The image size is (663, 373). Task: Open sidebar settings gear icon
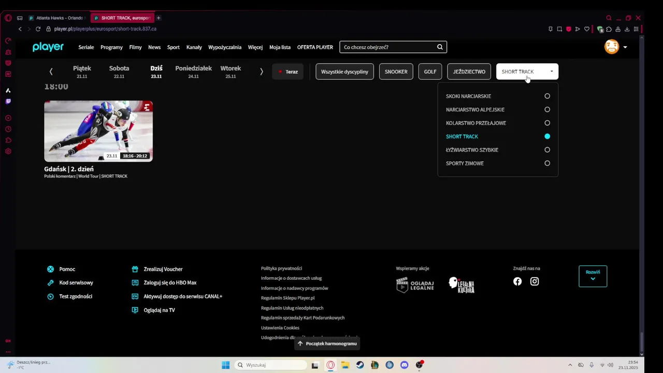pos(8,151)
